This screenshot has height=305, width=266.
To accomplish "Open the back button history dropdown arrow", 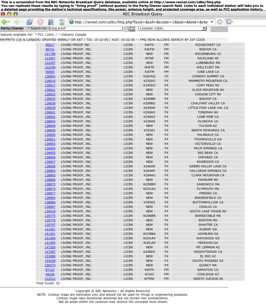I will point(9,22).
